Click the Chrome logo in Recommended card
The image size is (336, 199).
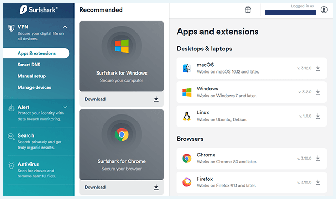tap(122, 134)
